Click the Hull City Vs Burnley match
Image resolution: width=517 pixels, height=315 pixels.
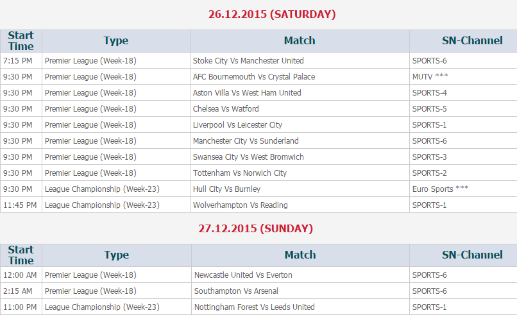click(226, 189)
